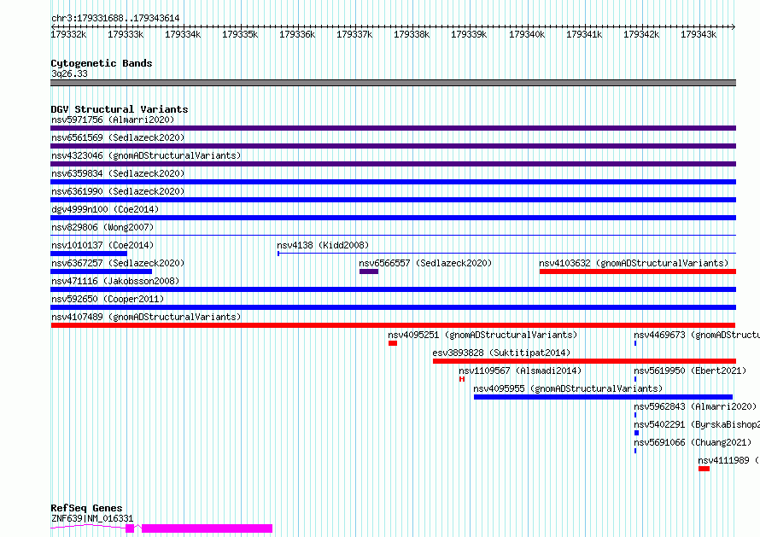Select the nsv6566557 purple feature bar

point(369,271)
